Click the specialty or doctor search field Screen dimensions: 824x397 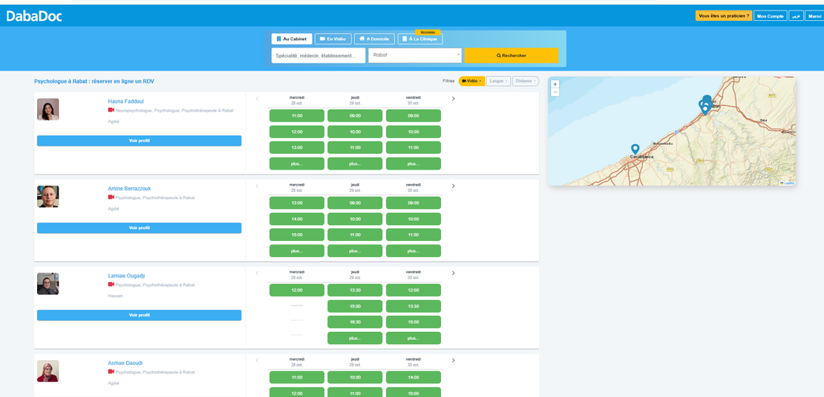[x=319, y=55]
